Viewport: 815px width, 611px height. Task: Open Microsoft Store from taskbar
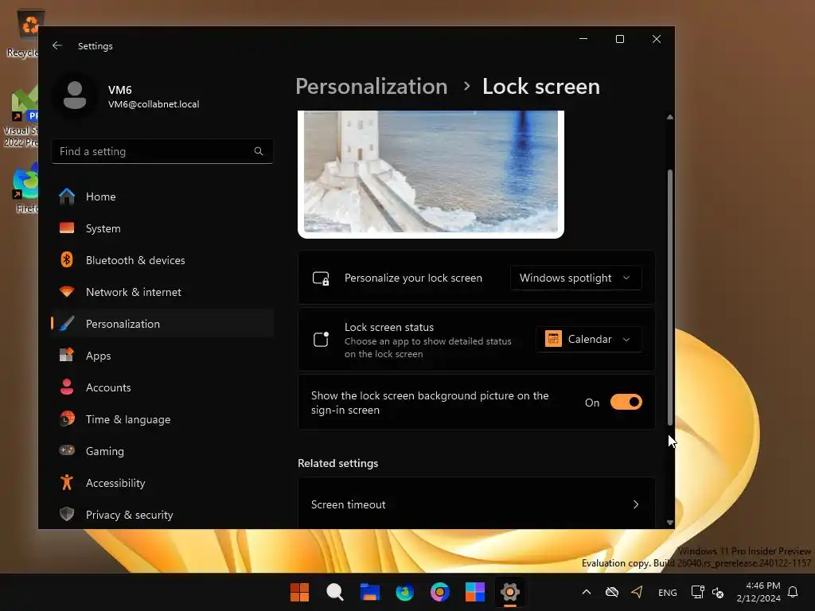click(x=474, y=592)
